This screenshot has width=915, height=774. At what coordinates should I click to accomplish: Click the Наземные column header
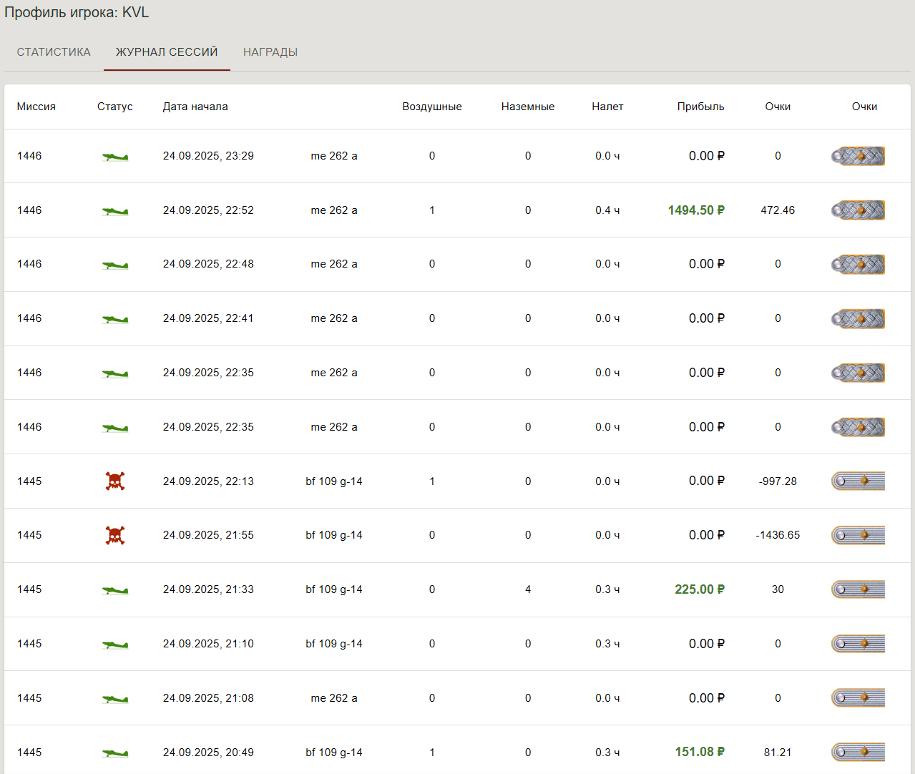[528, 107]
